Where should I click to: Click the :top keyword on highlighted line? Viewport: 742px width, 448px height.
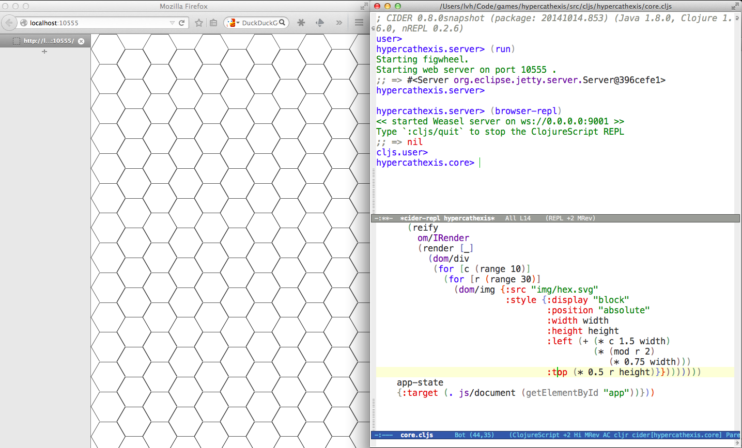(557, 372)
